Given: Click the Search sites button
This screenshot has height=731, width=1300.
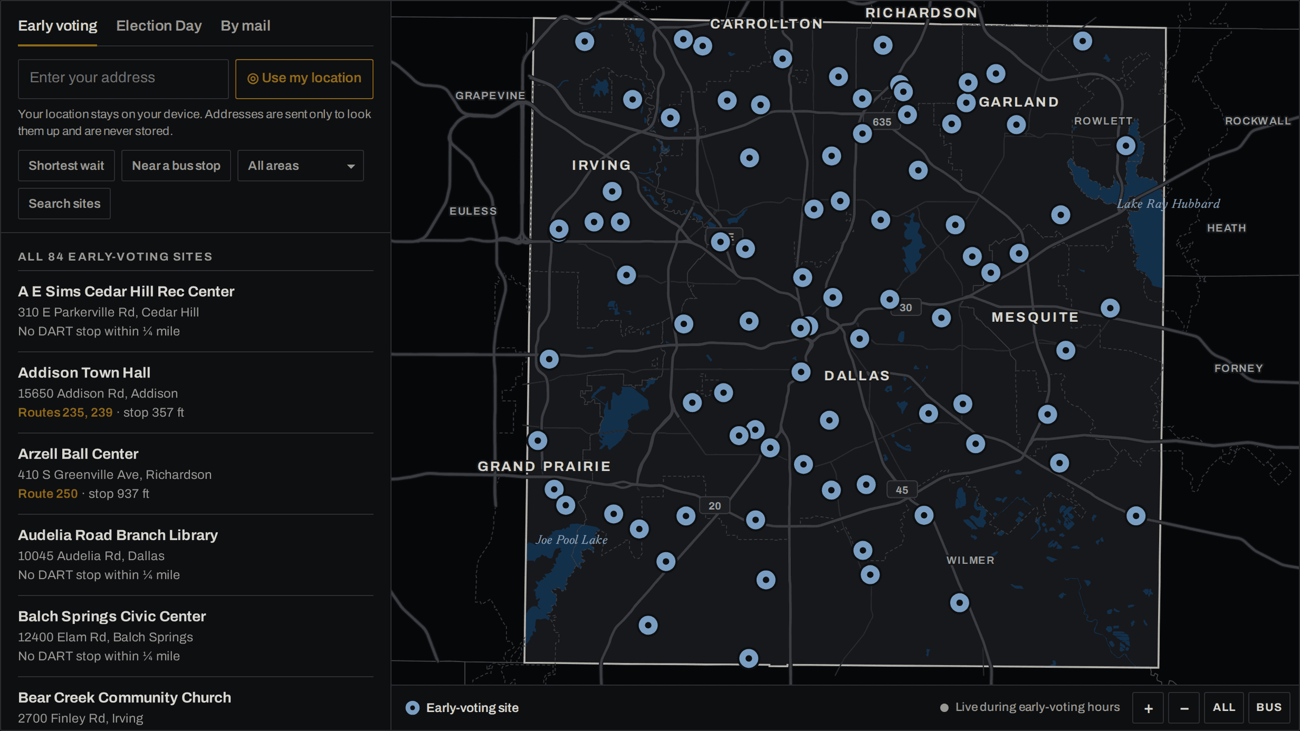Looking at the screenshot, I should [x=64, y=204].
